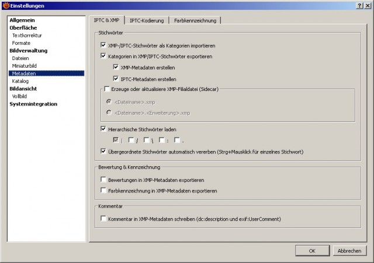Switch to the Farbkennzeichnung tab
Screen dimensions: 374x263
(195, 21)
